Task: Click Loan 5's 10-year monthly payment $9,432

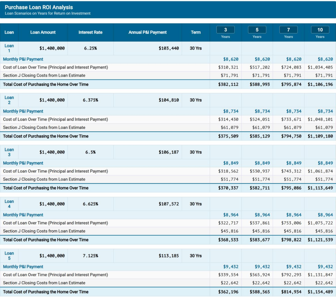Action: coord(325,267)
